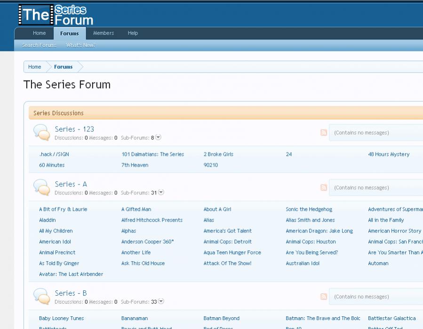Screen dimensions: 423x329
Task: Open Anderson Cooper 360° sub-forum
Action: (148, 241)
